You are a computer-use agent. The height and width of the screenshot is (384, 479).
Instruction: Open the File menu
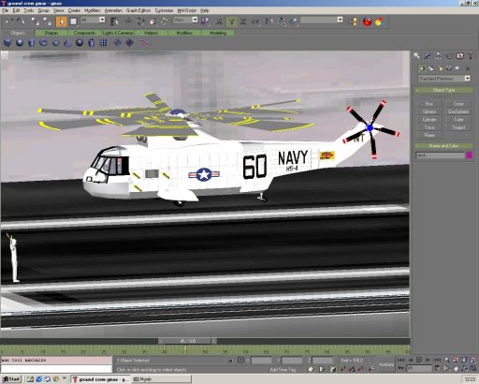[5, 10]
